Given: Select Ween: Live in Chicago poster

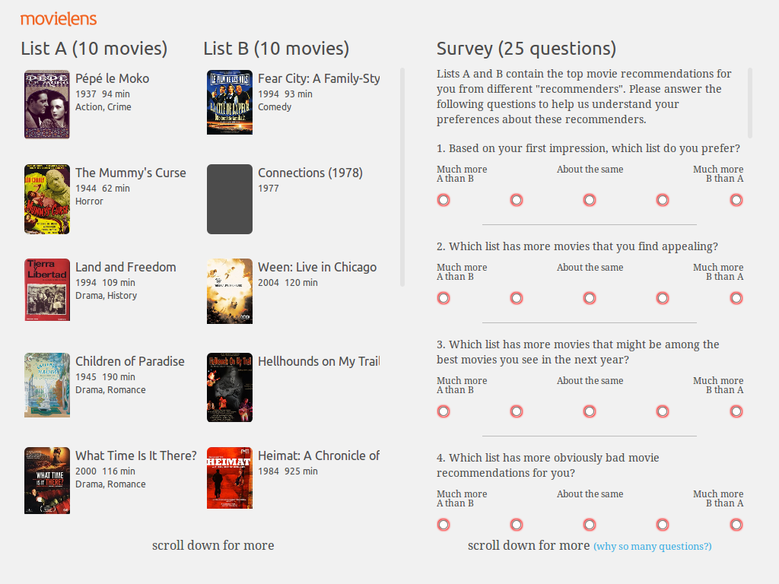Looking at the screenshot, I should tap(230, 291).
